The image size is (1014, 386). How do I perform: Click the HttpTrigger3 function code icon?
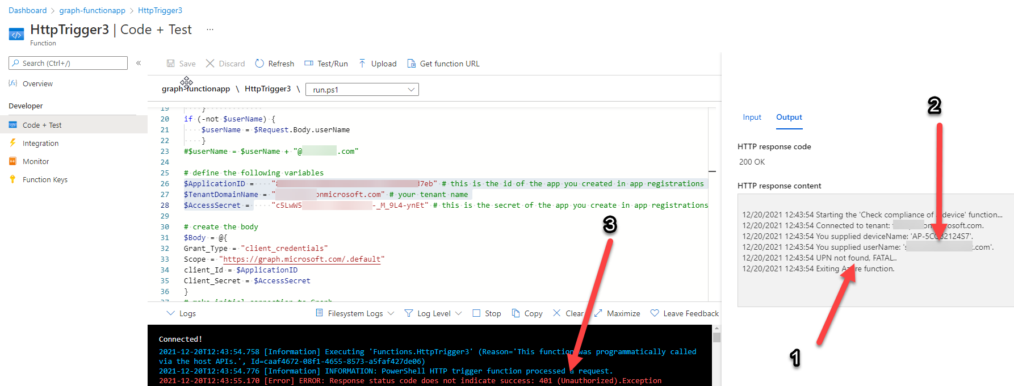[16, 35]
